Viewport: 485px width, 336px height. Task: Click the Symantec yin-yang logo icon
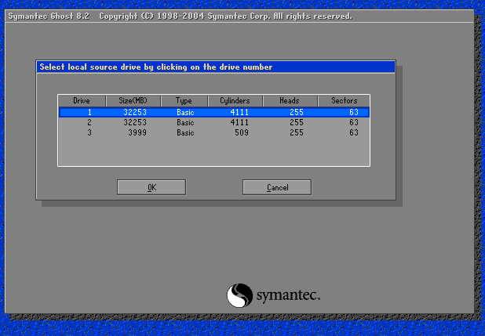239,295
